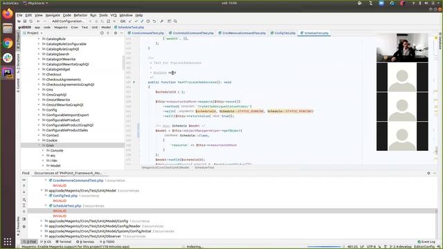Collapse ScheduleTest.php occurrences in Find
The image size is (443, 249).
click(x=46, y=205)
